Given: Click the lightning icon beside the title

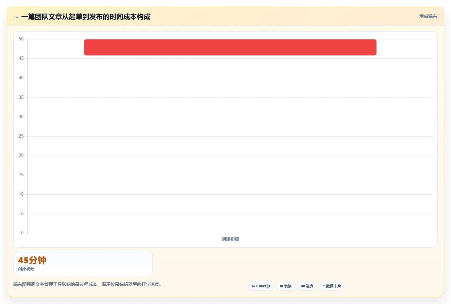Looking at the screenshot, I should pyautogui.click(x=16, y=17).
